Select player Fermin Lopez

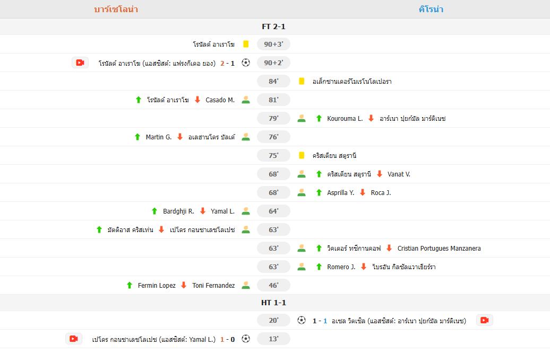pyautogui.click(x=157, y=286)
